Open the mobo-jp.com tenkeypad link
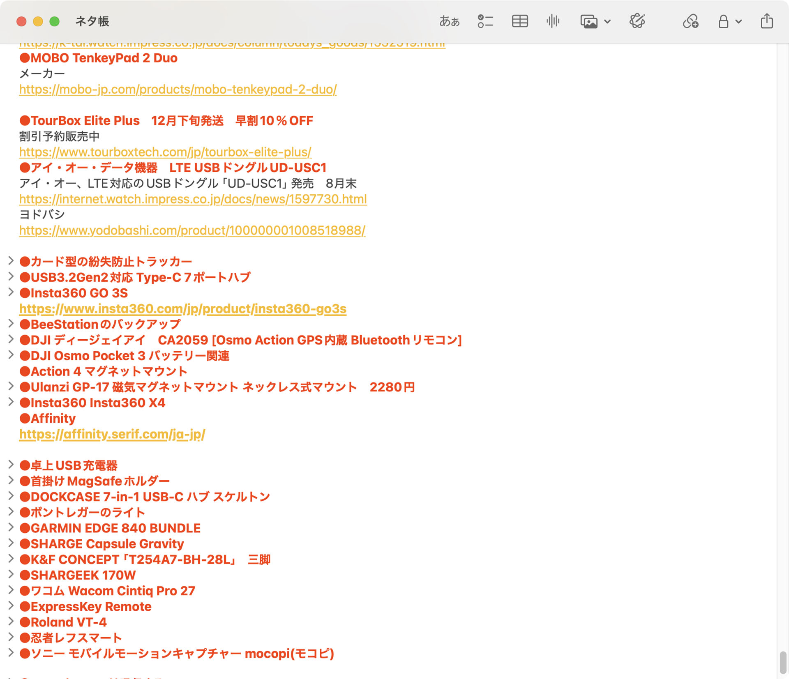The width and height of the screenshot is (789, 679). [x=178, y=89]
